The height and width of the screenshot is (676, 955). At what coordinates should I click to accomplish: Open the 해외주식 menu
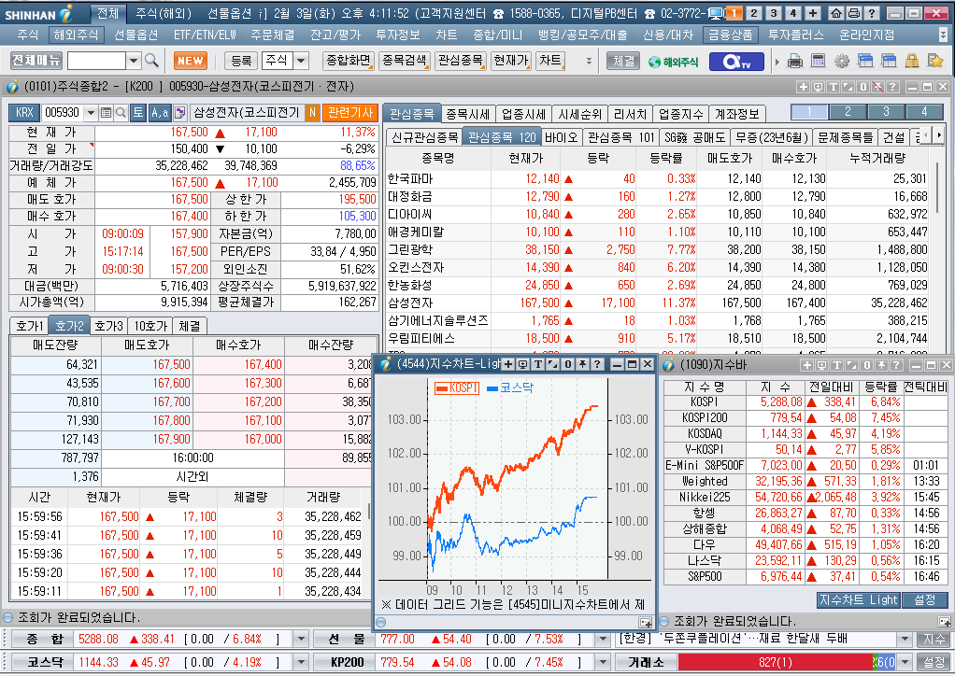(x=76, y=35)
